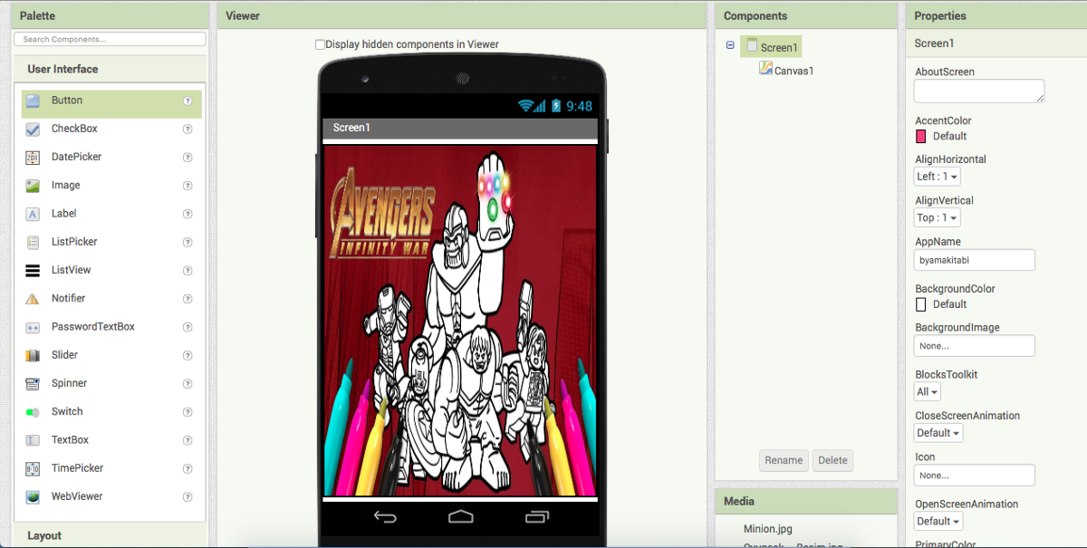The image size is (1087, 548).
Task: Click the AboutScreen text area
Action: point(979,91)
